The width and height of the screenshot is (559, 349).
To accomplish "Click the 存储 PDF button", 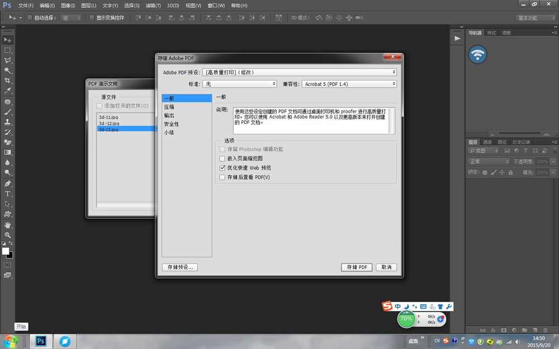I will (x=357, y=267).
